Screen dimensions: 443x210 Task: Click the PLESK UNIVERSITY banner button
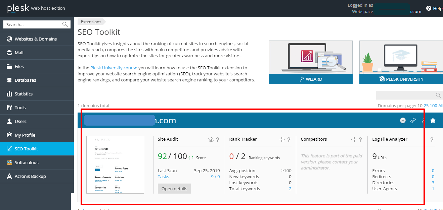(401, 79)
